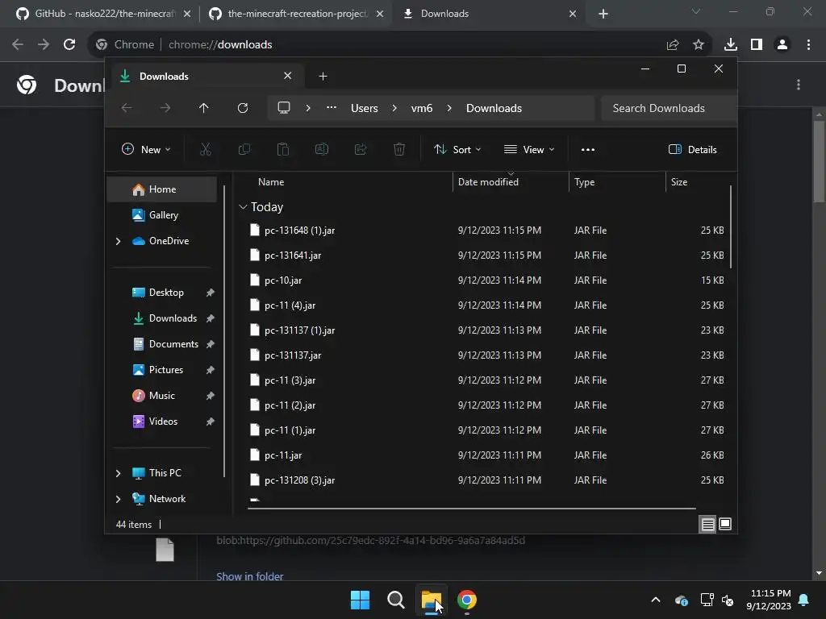
Task: Click the Search Downloads field
Action: point(669,108)
